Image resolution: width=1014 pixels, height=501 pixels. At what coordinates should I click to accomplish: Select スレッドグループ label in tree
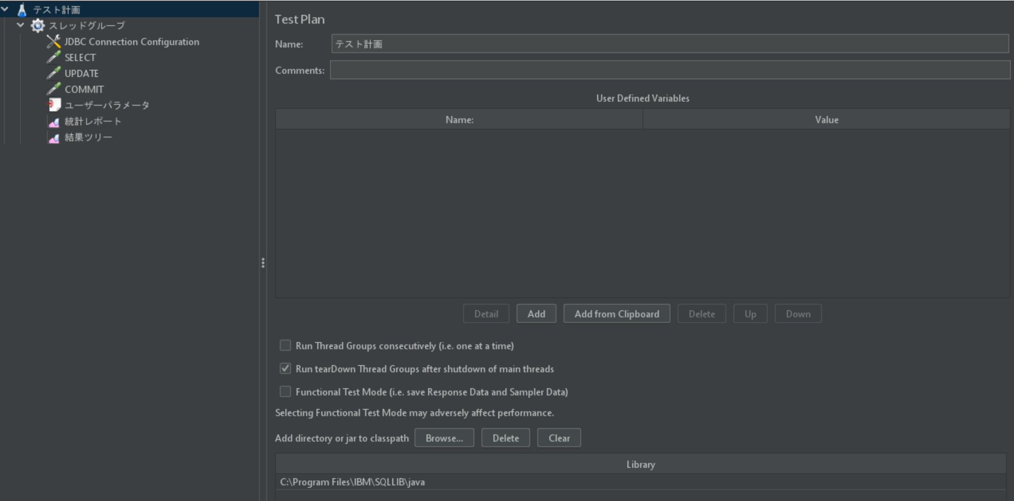coord(87,25)
